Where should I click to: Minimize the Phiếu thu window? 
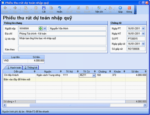pos(140,3)
